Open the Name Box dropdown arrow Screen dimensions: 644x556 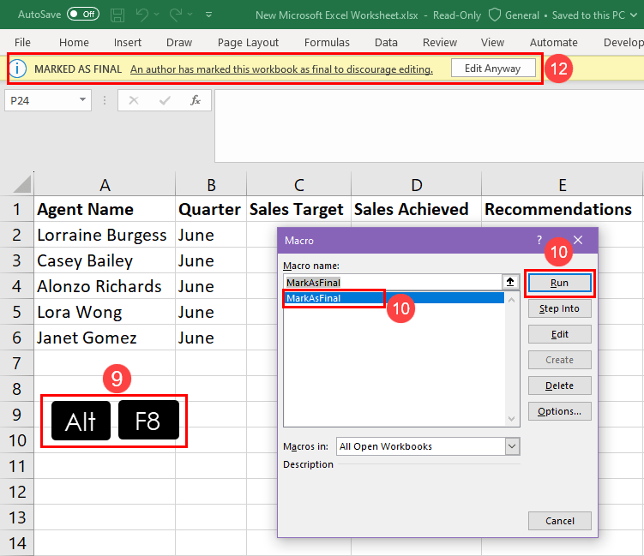coord(82,99)
